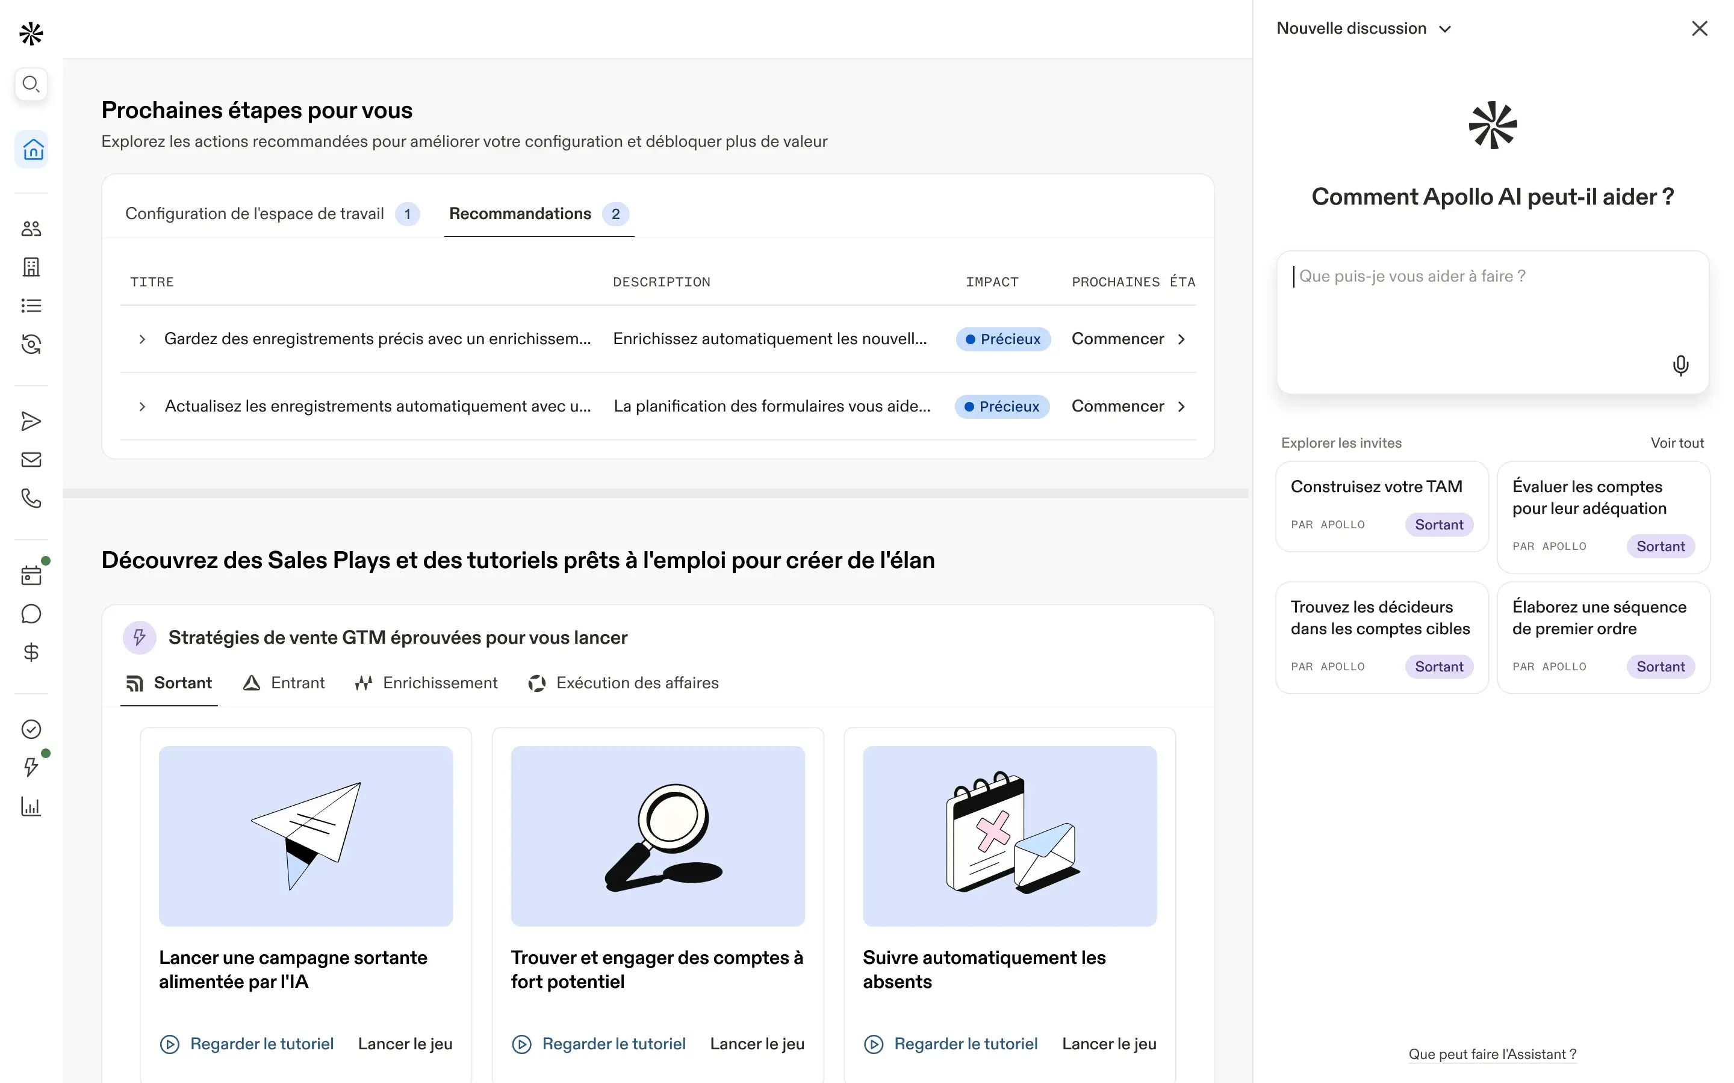The width and height of the screenshot is (1734, 1083).
Task: Click the Précieux badge on the Gardez row
Action: [x=1003, y=339]
